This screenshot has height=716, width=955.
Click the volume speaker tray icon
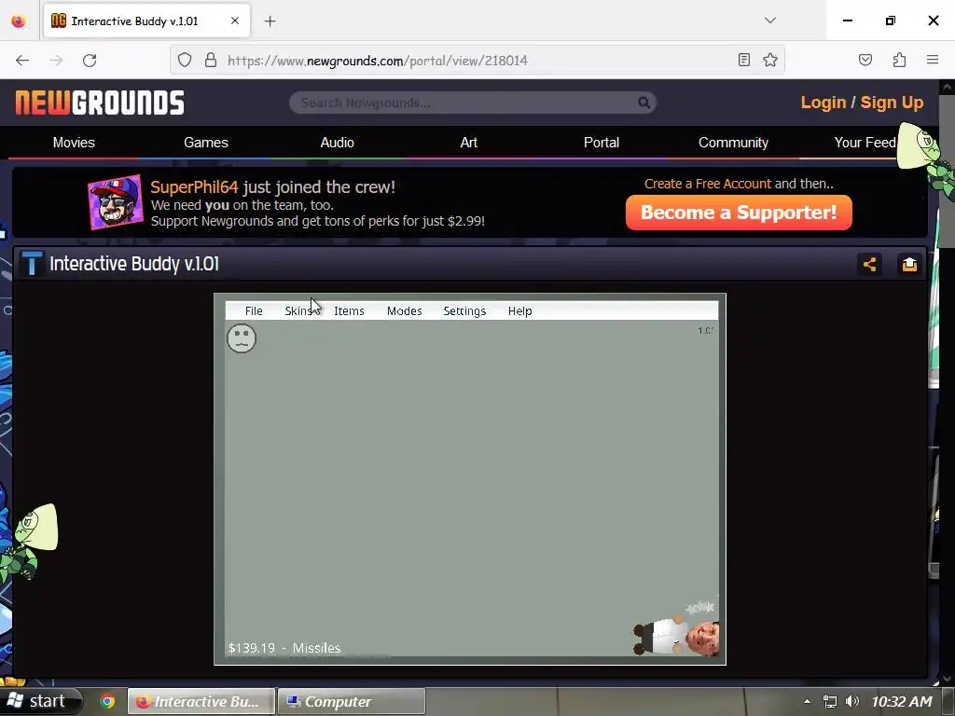pos(852,701)
